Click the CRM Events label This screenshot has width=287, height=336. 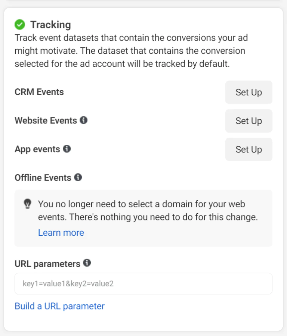click(39, 92)
